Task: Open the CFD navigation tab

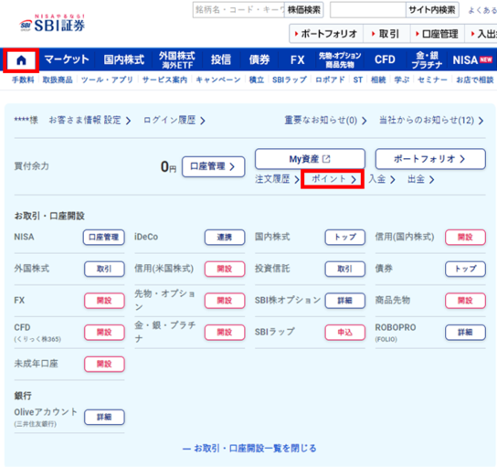Action: [x=385, y=59]
